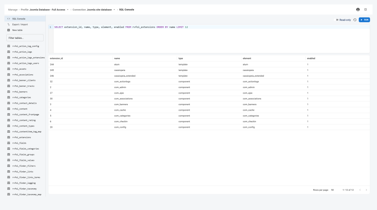Go to previous results page
Screen dimensions: 377x210
360,190
